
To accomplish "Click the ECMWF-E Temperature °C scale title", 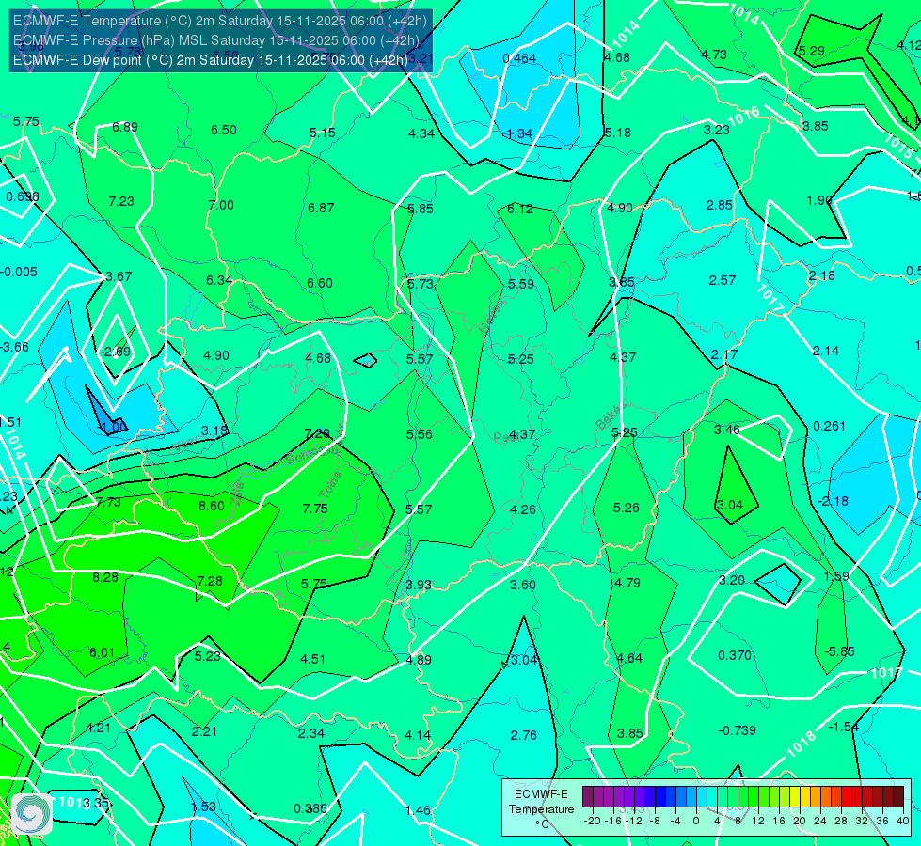I will 541,809.
